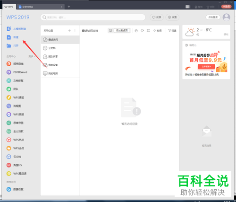The width and height of the screenshot is (236, 202).
Task: Select 团队共享 in the locations list
Action: (60, 56)
